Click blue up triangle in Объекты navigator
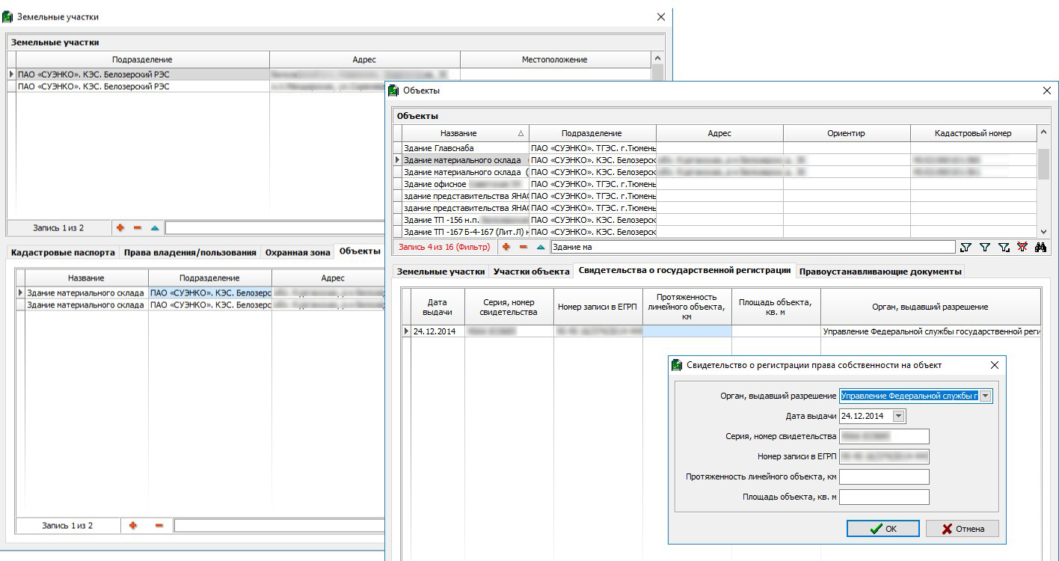 (540, 247)
